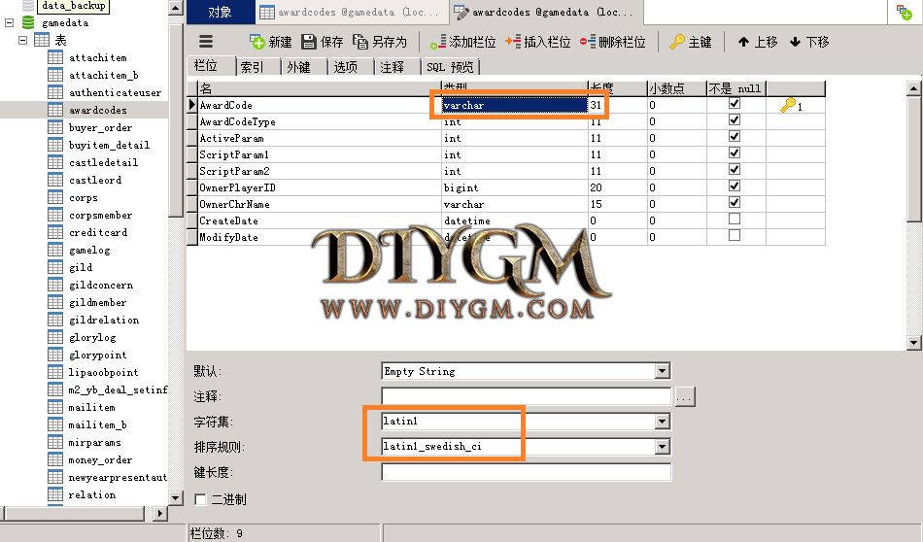Enable not-null checkbox for ModifyDate
The image size is (923, 542).
click(x=735, y=235)
